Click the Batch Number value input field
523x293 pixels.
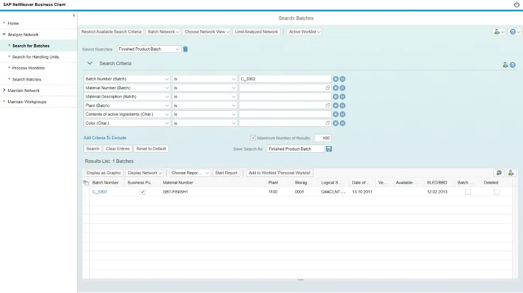[x=284, y=79]
